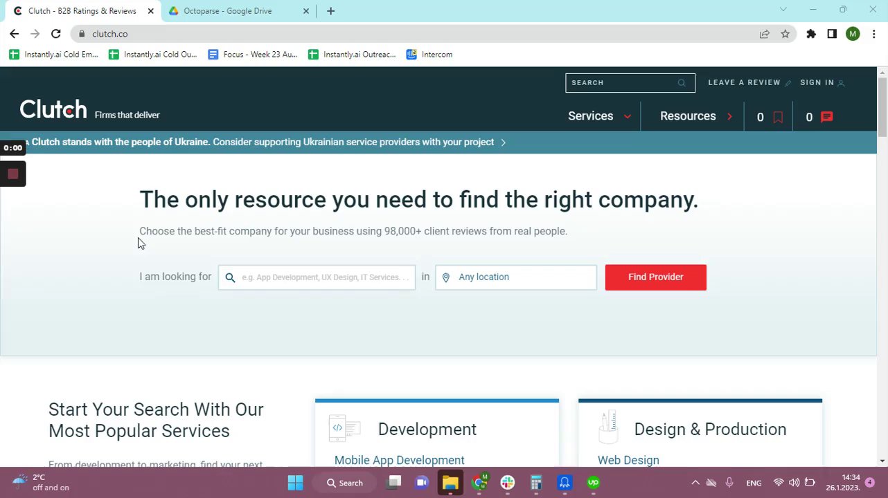Expand the Services dropdown menu
Viewport: 888px width, 498px height.
coord(600,116)
